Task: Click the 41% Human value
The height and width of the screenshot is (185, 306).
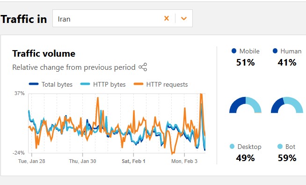Action: coord(287,62)
